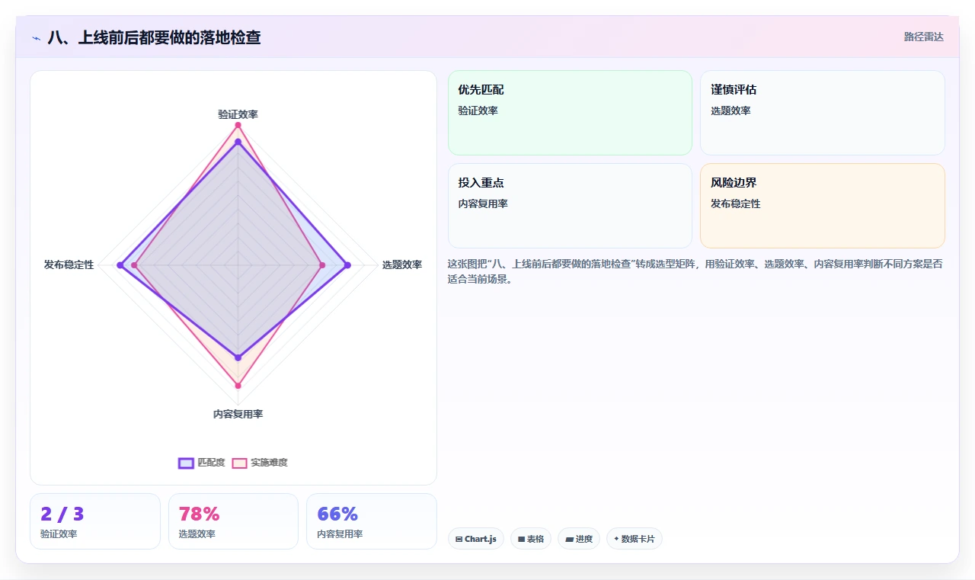
Task: Open the 风险边界 card
Action: pyautogui.click(x=823, y=206)
